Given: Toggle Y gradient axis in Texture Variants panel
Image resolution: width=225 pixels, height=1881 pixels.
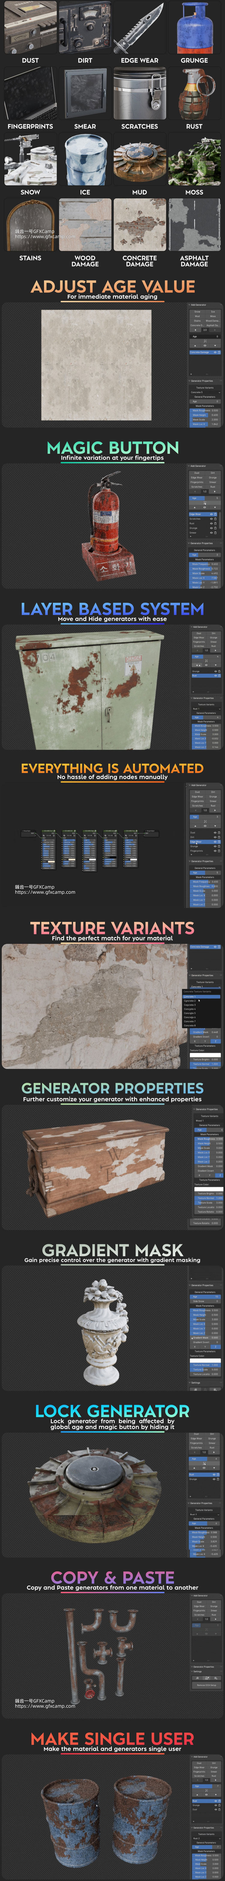Looking at the screenshot, I should (205, 1041).
